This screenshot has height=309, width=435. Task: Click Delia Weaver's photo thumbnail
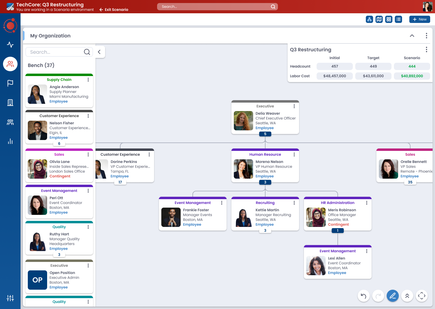click(243, 121)
